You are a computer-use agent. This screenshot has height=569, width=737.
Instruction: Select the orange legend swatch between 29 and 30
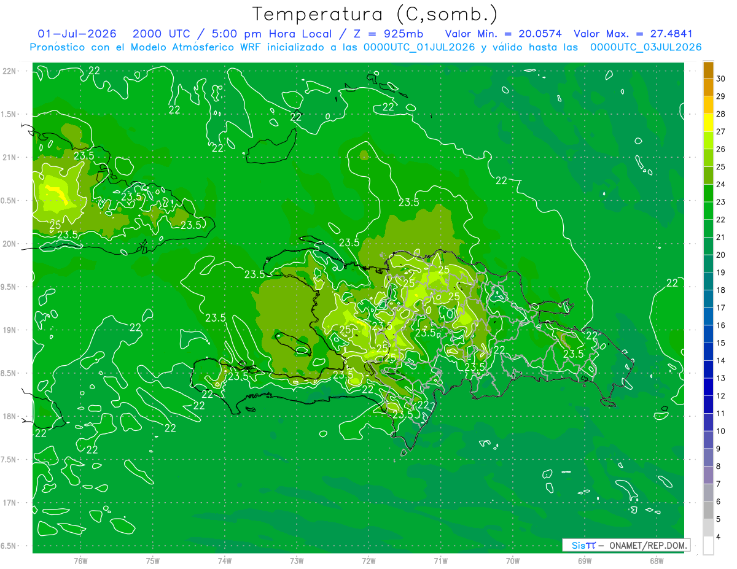[x=708, y=88]
